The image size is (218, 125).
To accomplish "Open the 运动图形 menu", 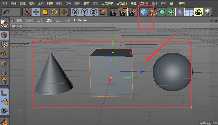I will click(122, 3).
